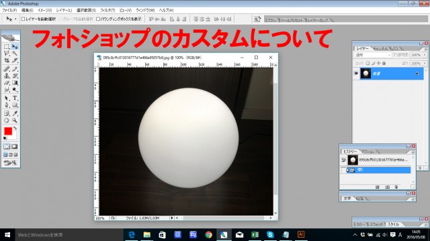
Task: Activate the Hand tool
Action: [7, 120]
